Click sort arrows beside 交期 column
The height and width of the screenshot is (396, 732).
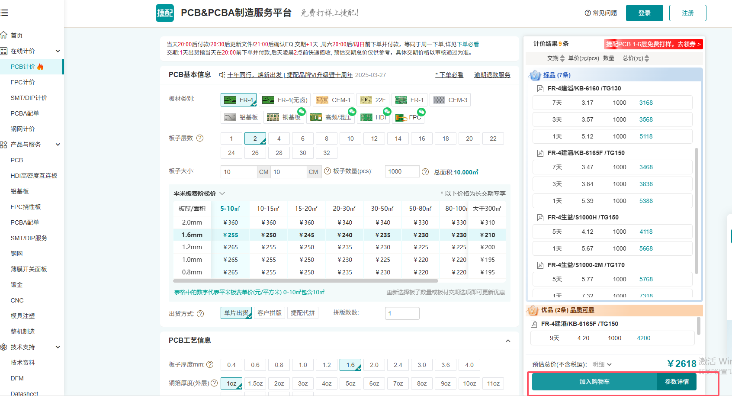point(562,58)
